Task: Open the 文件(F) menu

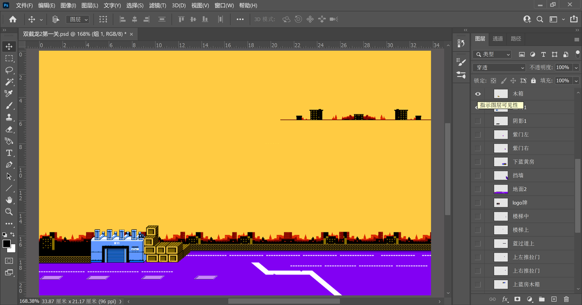Action: click(24, 6)
